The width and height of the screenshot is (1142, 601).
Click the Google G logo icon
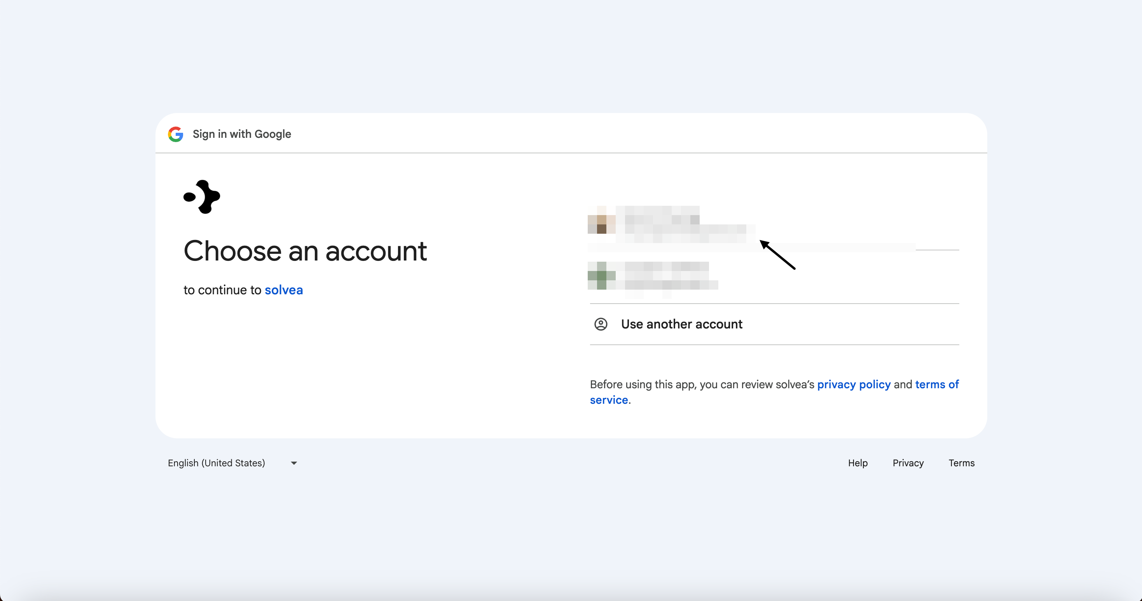click(x=176, y=134)
